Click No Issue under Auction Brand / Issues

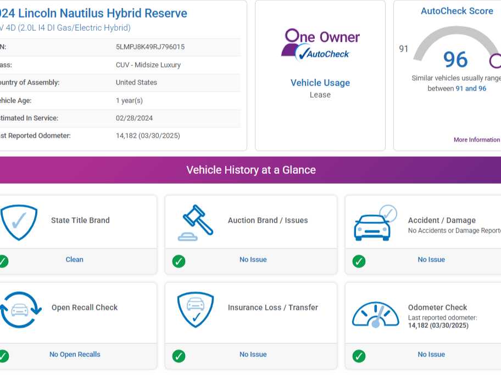coord(253,259)
